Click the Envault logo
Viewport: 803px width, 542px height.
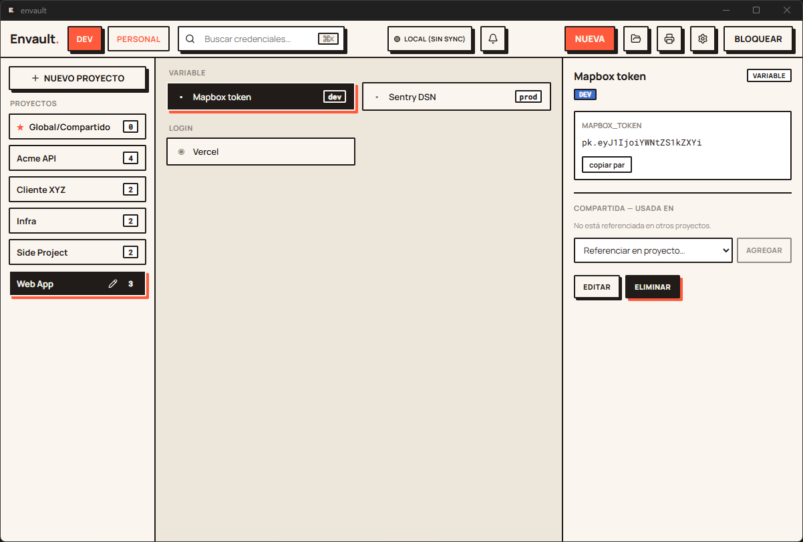[x=35, y=39]
